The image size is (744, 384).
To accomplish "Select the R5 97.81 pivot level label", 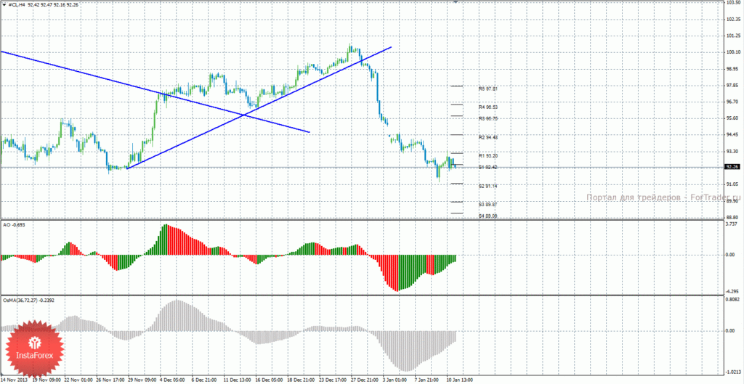I will click(488, 89).
